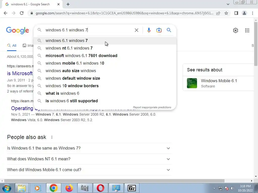This screenshot has width=258, height=193.
Task: Open the tab search dropdown arrow
Action: [228, 4]
